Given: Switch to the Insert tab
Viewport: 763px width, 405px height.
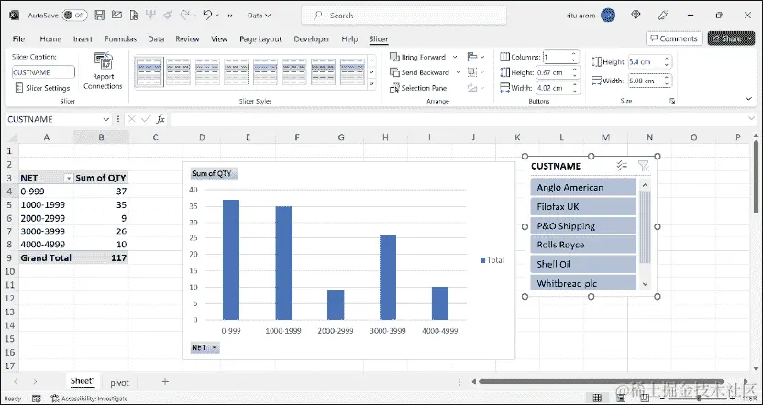Looking at the screenshot, I should click(83, 38).
